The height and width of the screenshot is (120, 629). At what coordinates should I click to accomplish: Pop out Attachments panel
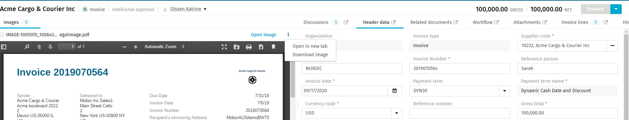pyautogui.click(x=544, y=22)
